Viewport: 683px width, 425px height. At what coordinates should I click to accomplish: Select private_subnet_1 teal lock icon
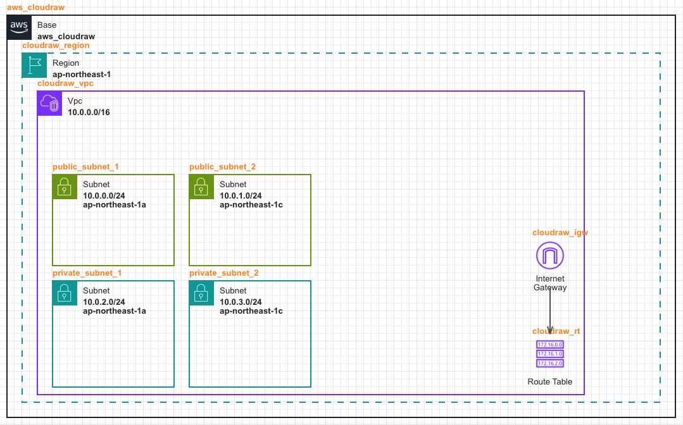click(65, 293)
